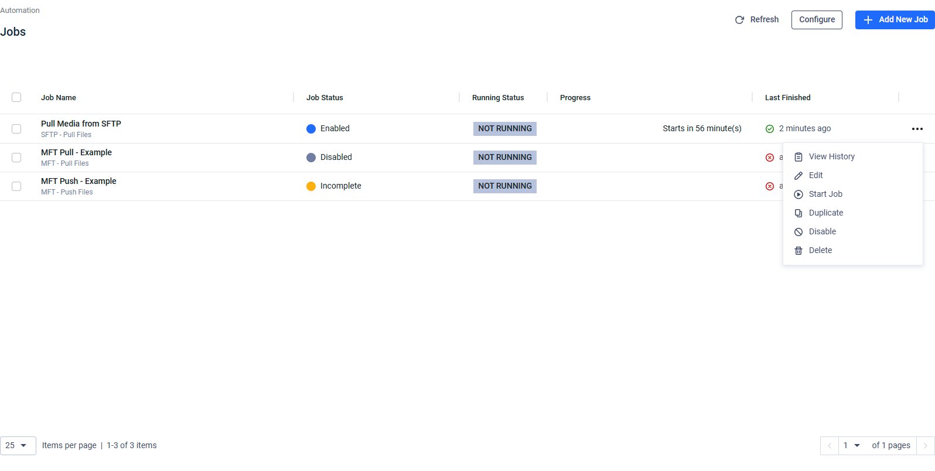Check the MFT Pull - Example row checkbox
The image size is (935, 471).
(16, 158)
